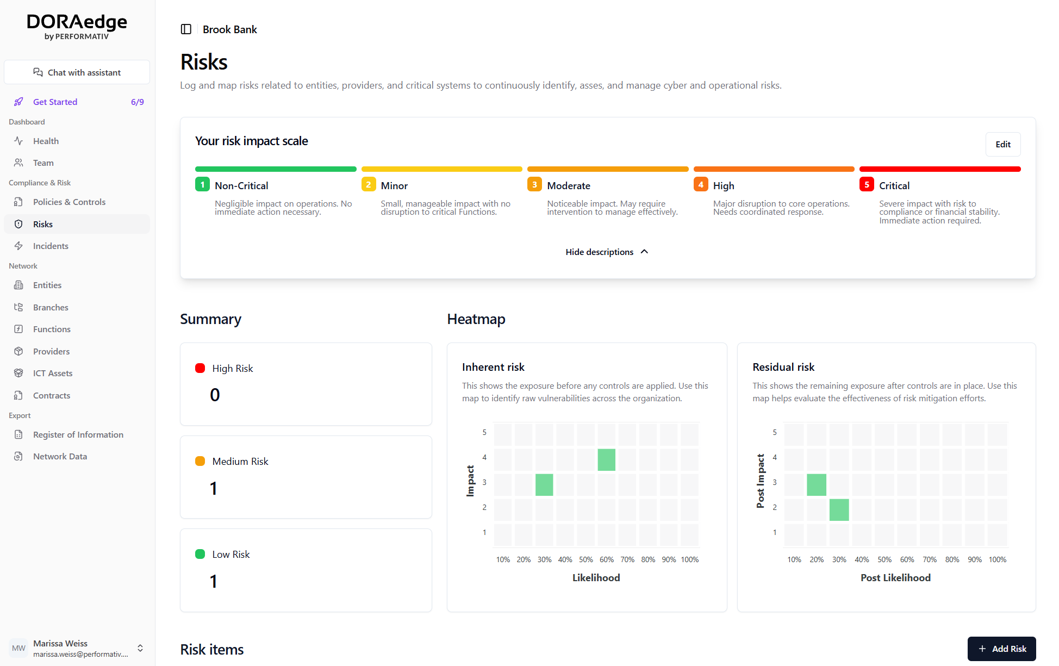Open Register of Information export

(x=78, y=434)
